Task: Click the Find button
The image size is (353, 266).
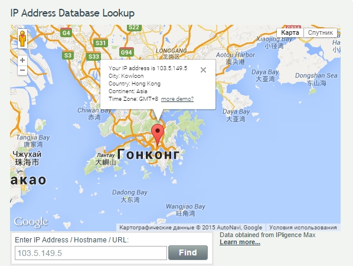Action: pyautogui.click(x=188, y=252)
